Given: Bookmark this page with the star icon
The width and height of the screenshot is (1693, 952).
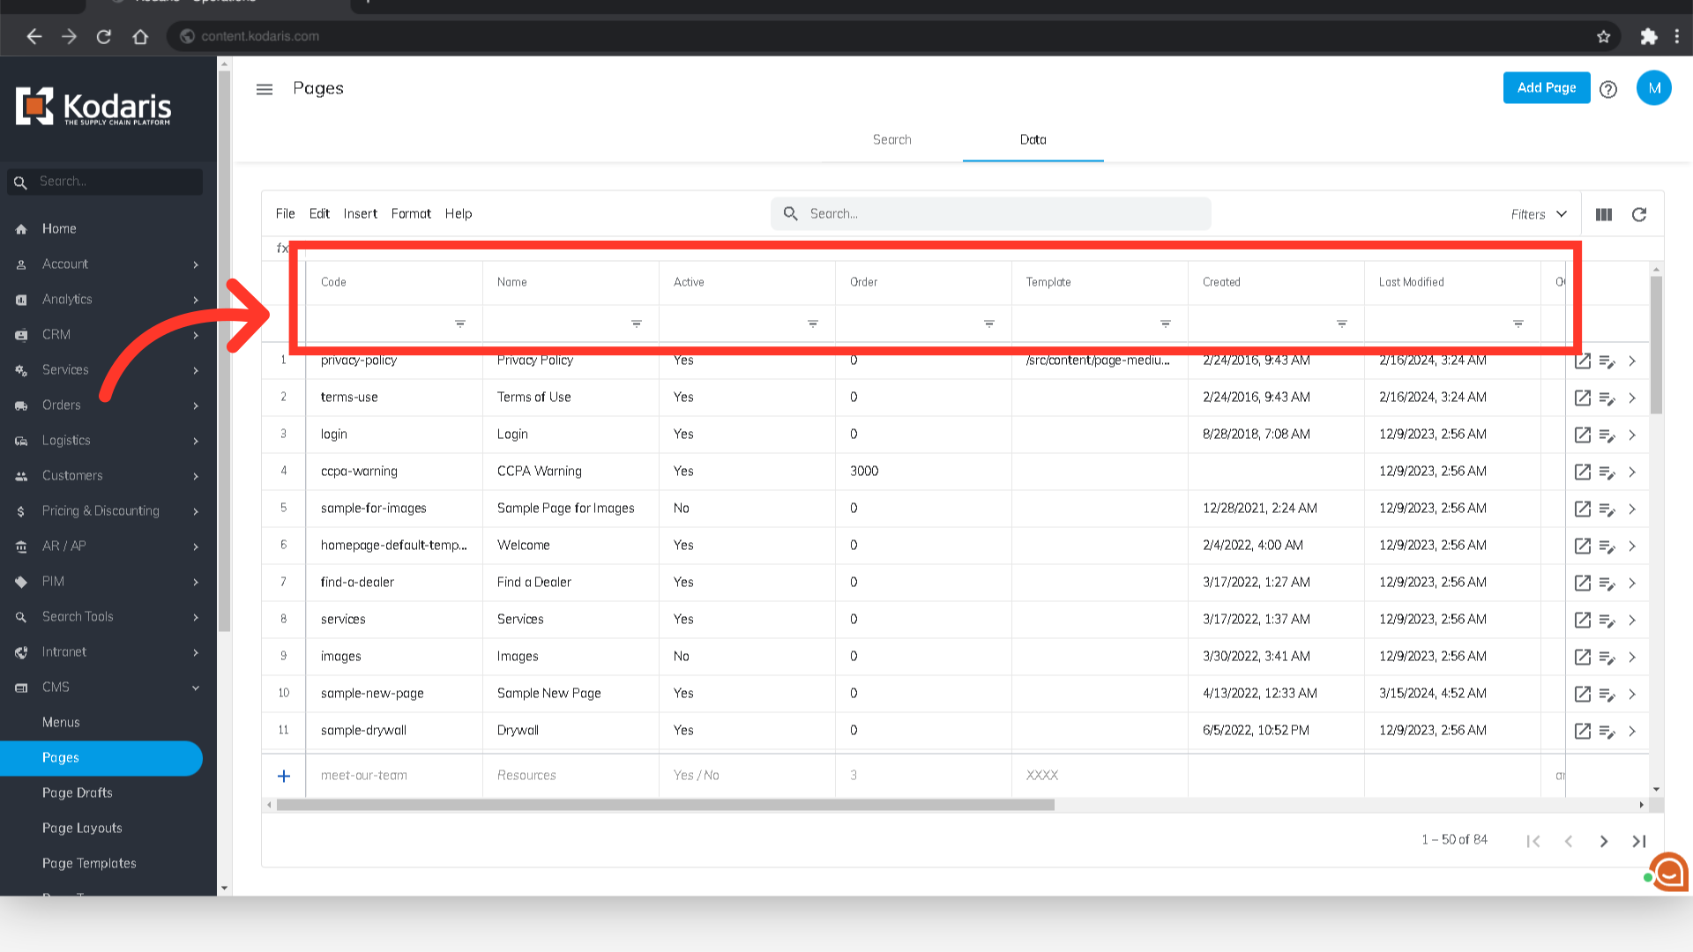Looking at the screenshot, I should click(1603, 36).
